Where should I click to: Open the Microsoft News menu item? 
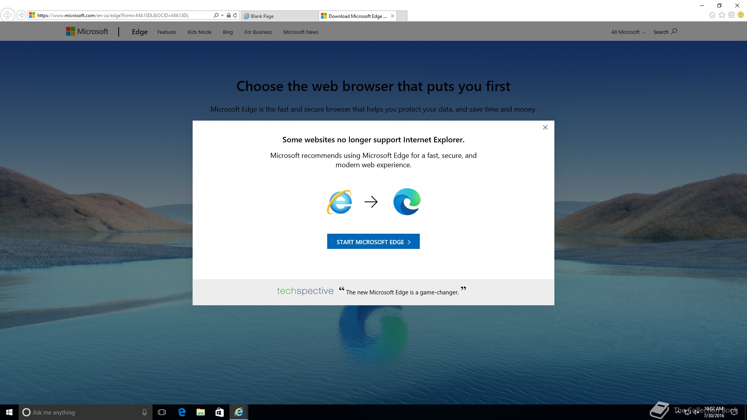tap(301, 32)
